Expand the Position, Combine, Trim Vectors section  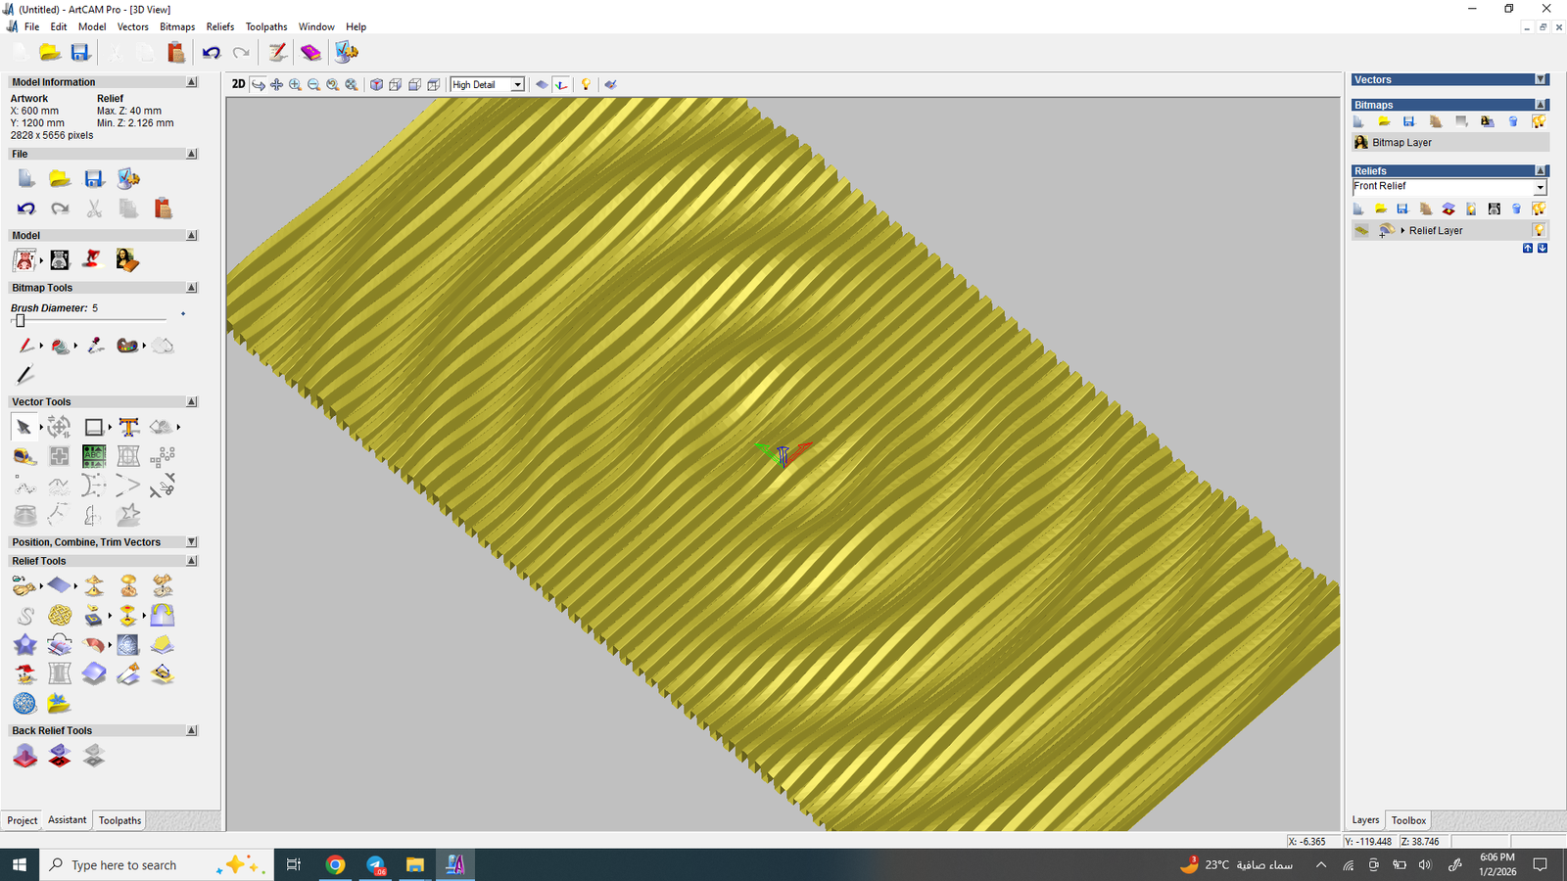[191, 542]
